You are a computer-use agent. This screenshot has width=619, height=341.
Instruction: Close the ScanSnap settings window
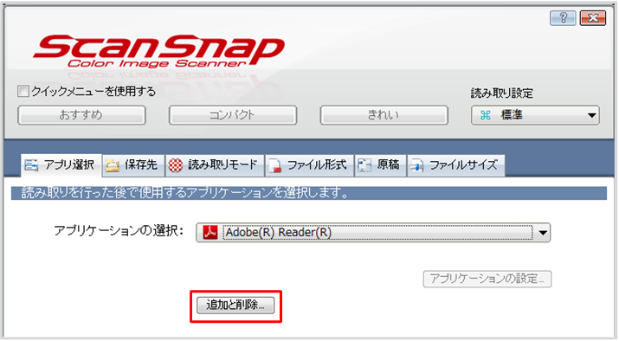coord(592,18)
